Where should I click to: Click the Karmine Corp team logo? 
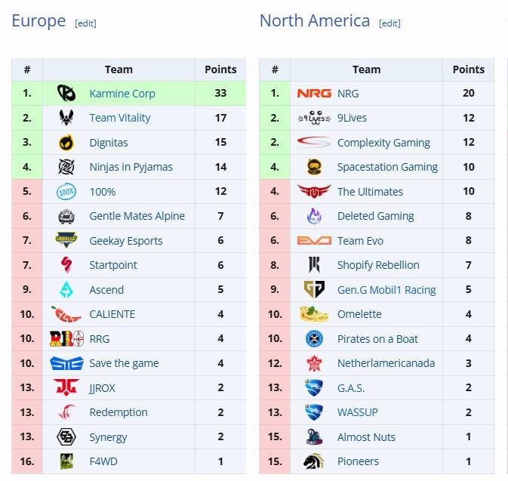click(66, 94)
